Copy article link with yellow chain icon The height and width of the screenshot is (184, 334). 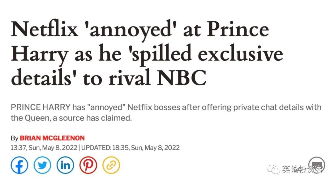[x=111, y=165]
